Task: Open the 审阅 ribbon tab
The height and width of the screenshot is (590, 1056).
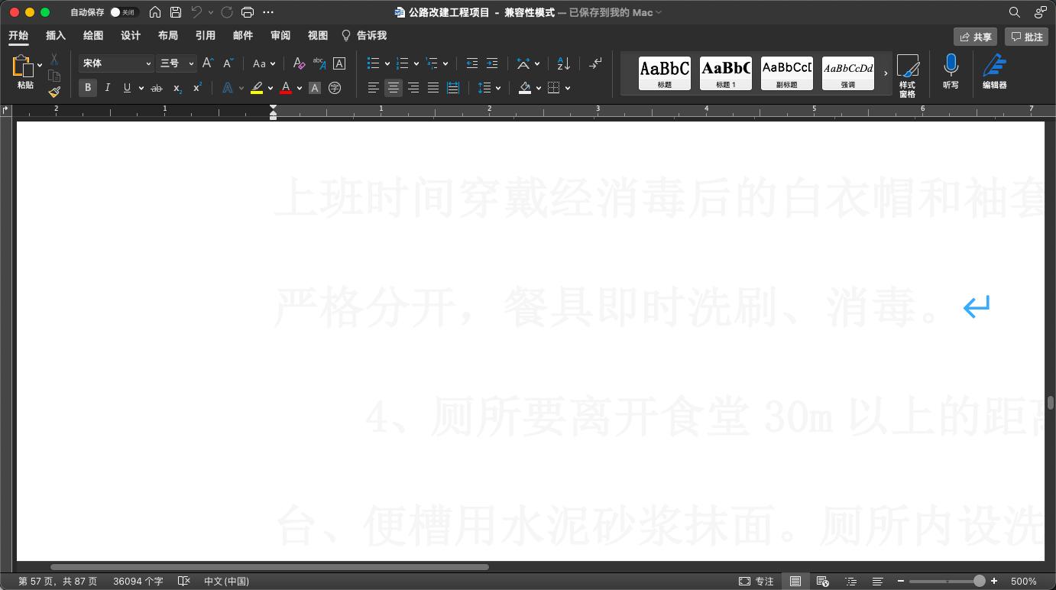Action: [280, 35]
